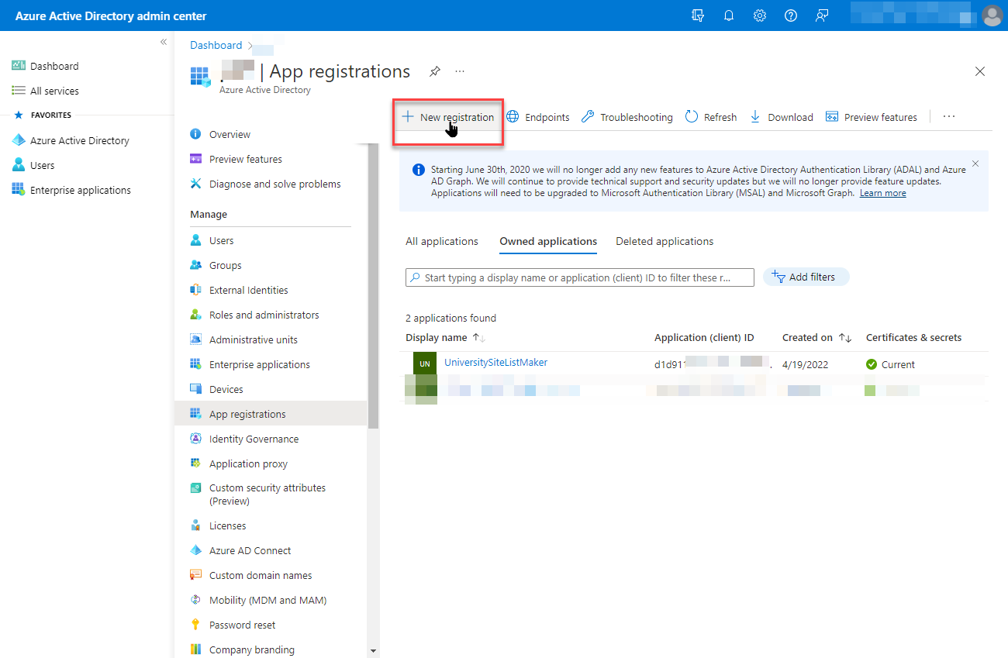Click the UN application icon
Viewport: 1008px width, 658px height.
point(425,363)
